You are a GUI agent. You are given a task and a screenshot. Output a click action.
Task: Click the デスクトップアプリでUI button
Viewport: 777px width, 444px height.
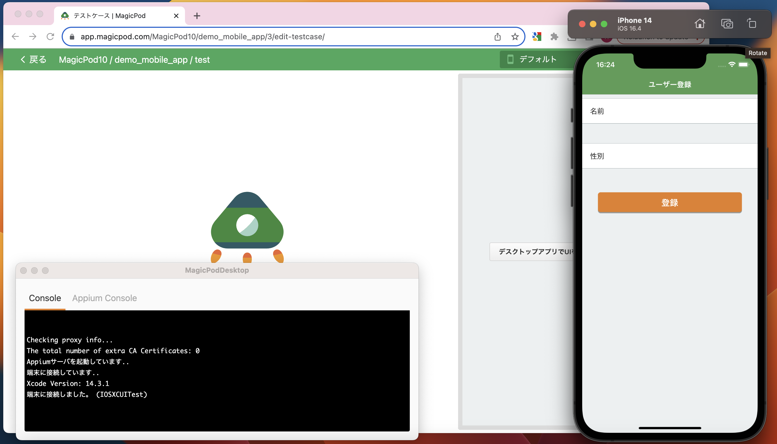pos(532,251)
